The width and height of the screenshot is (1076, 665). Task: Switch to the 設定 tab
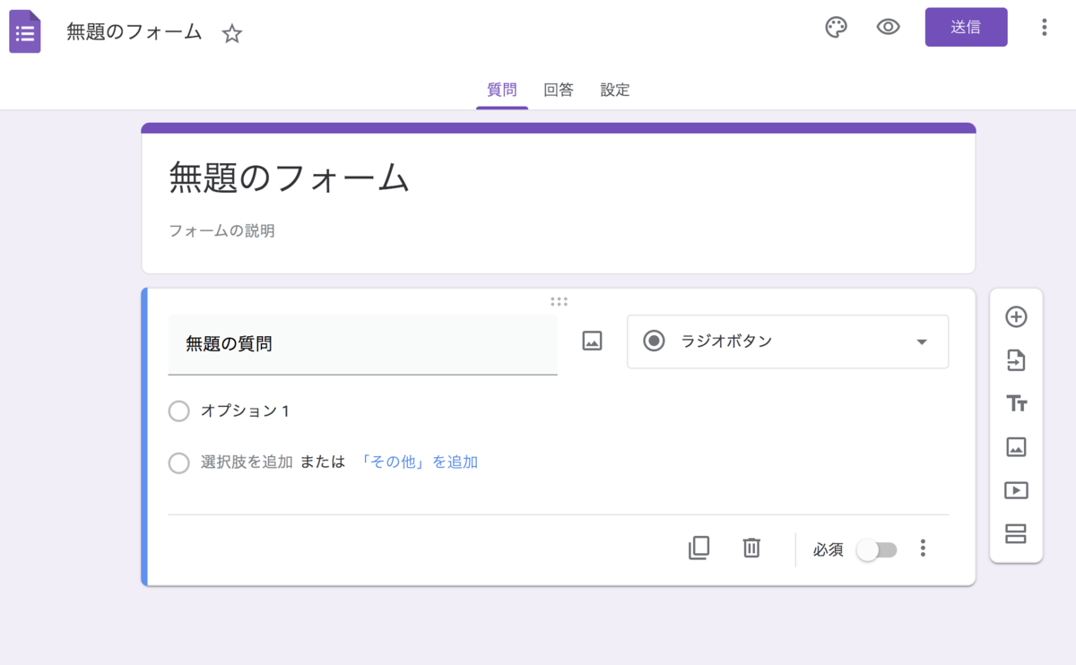614,90
